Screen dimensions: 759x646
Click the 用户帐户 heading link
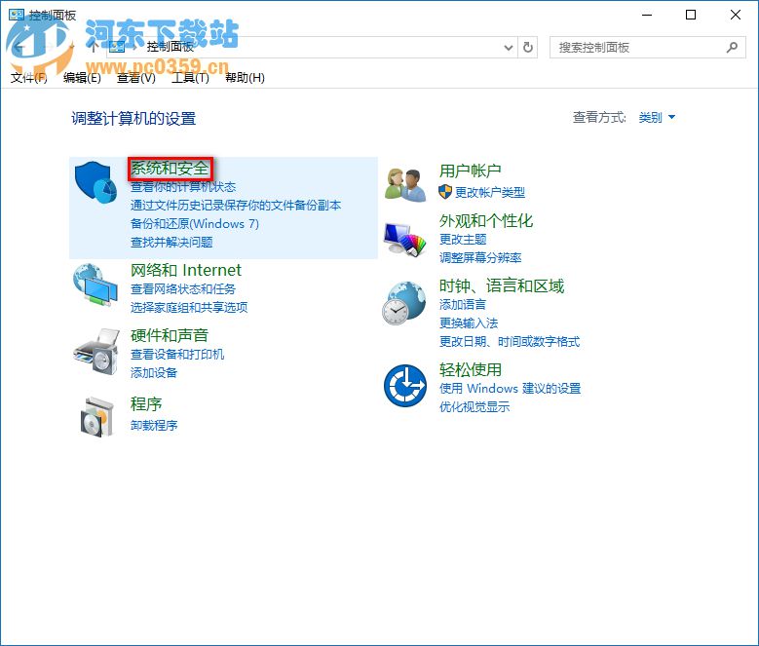pyautogui.click(x=470, y=171)
